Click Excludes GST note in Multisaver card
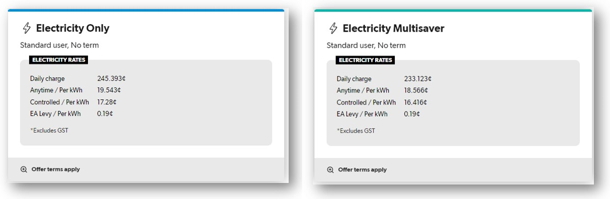 pyautogui.click(x=356, y=130)
